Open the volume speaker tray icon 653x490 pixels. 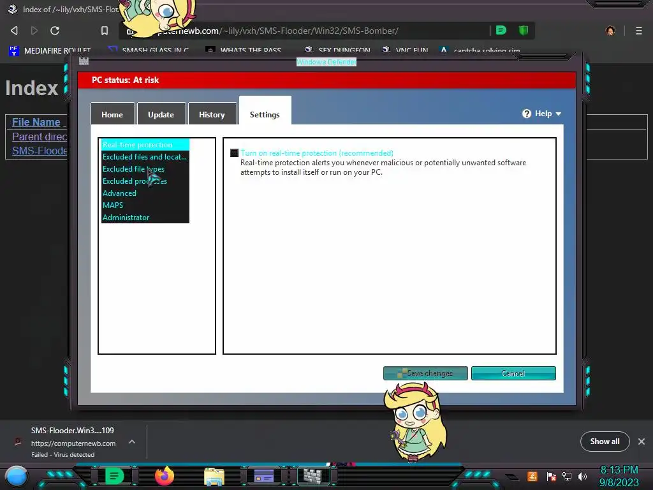click(582, 476)
